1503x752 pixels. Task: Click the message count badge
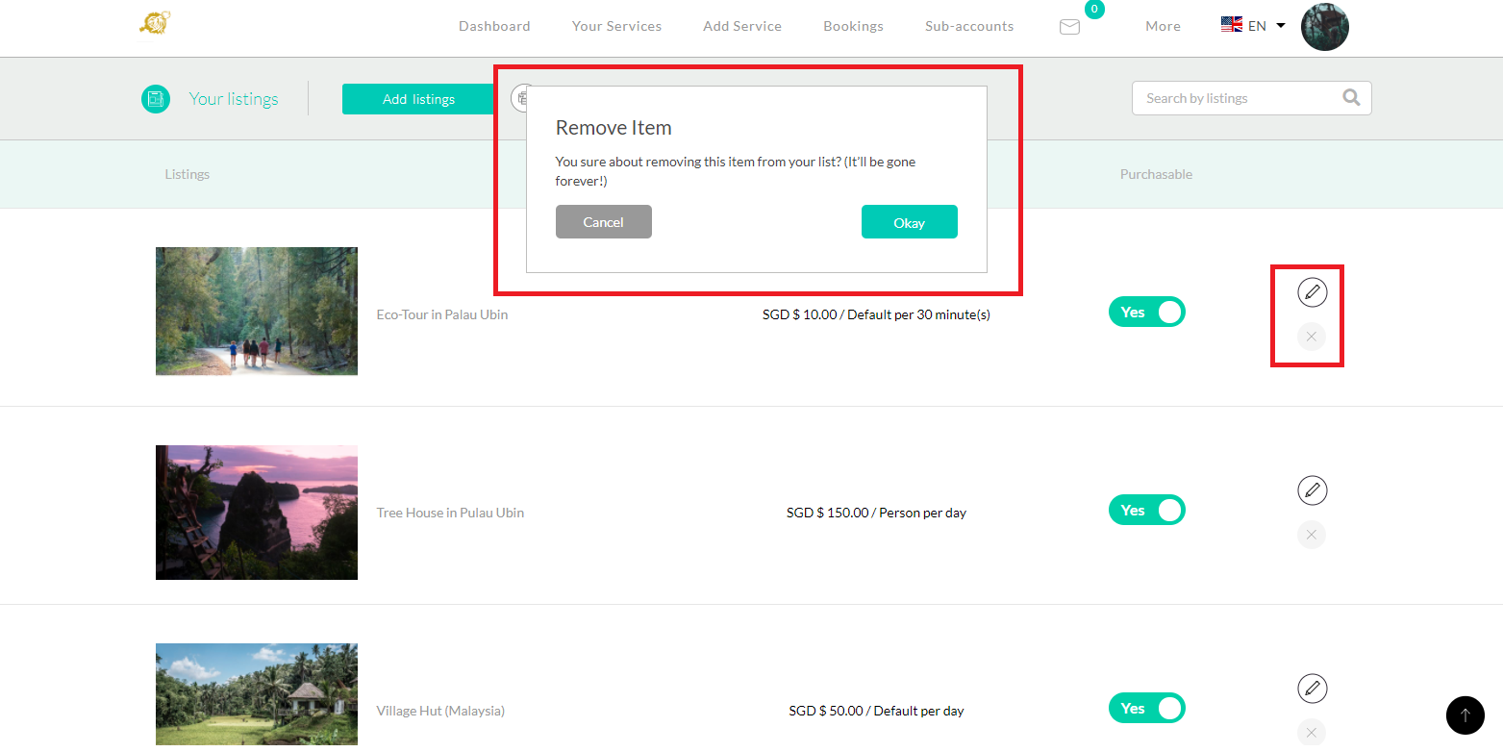tap(1094, 10)
